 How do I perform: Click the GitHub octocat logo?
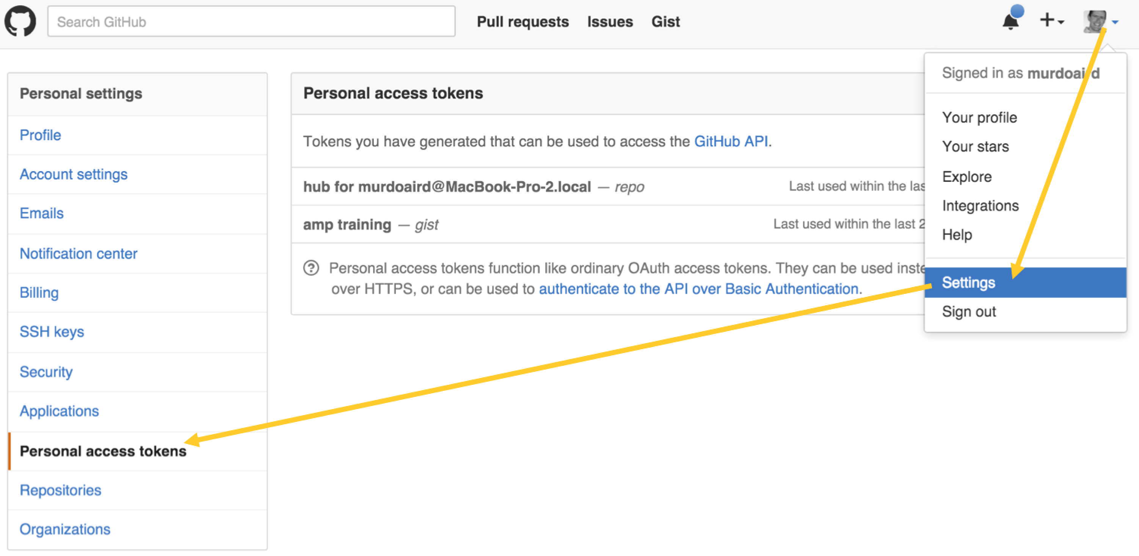[20, 21]
